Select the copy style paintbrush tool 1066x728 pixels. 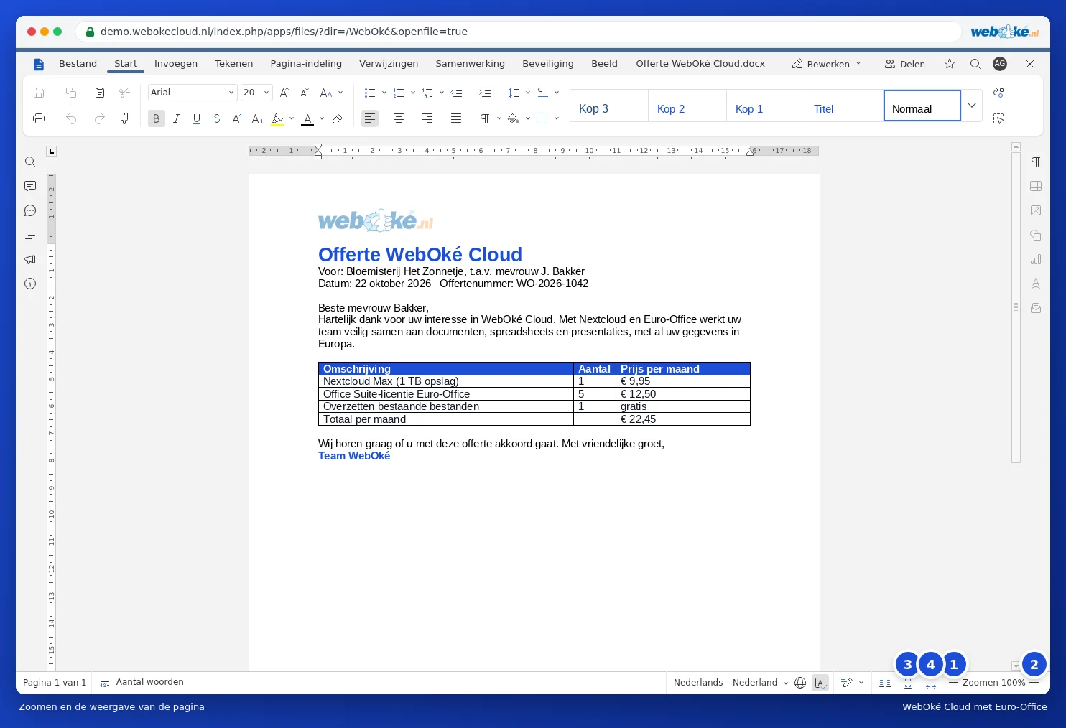pos(124,118)
